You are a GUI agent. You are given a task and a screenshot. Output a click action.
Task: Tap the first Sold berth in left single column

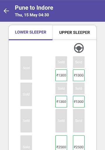[x=26, y=68]
